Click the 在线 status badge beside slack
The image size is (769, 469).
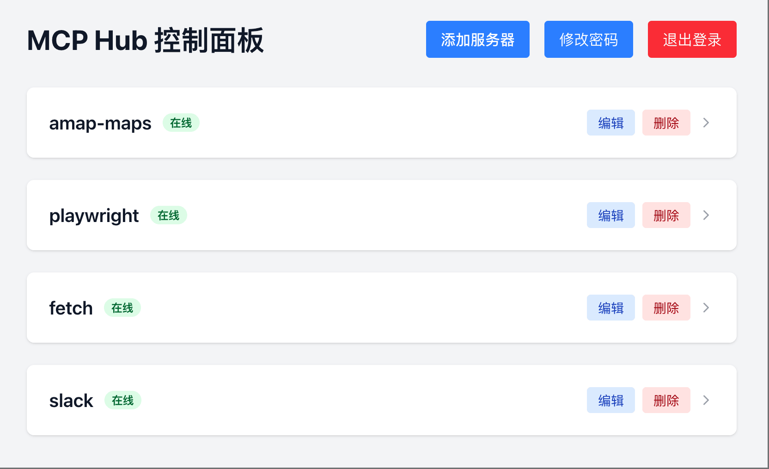tap(123, 400)
